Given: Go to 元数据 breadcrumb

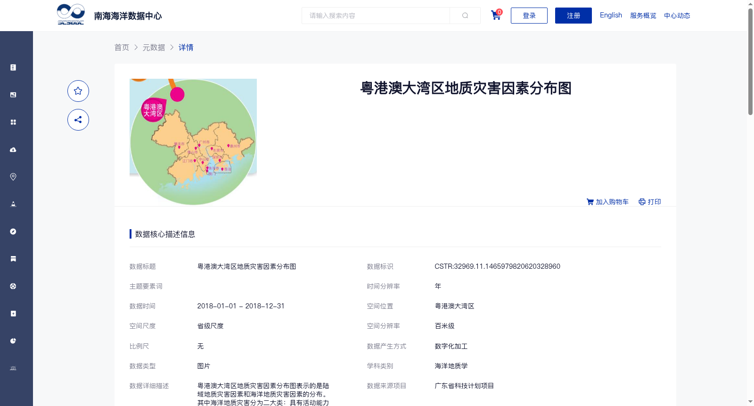Looking at the screenshot, I should pos(154,48).
